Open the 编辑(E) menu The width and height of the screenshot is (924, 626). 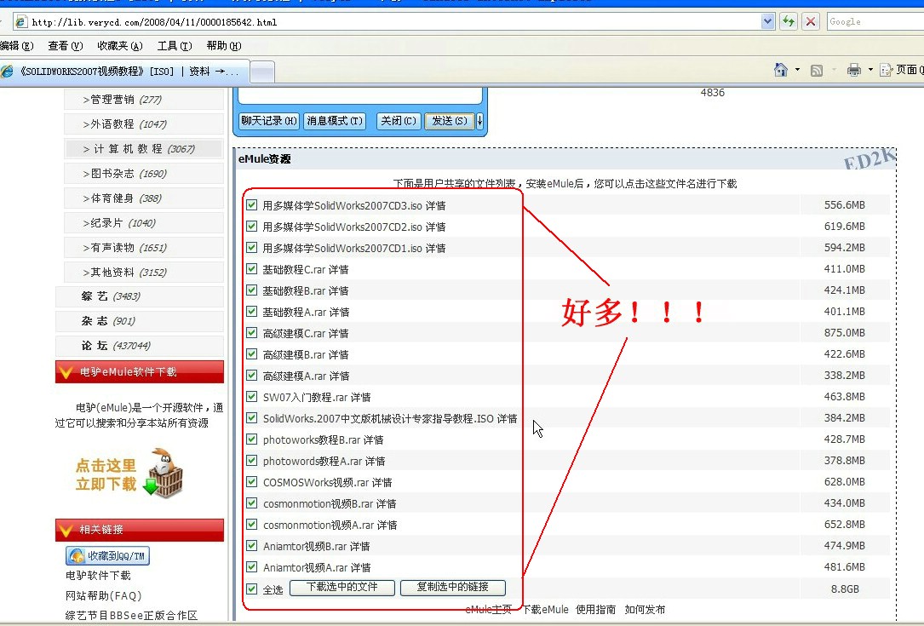pyautogui.click(x=16, y=46)
